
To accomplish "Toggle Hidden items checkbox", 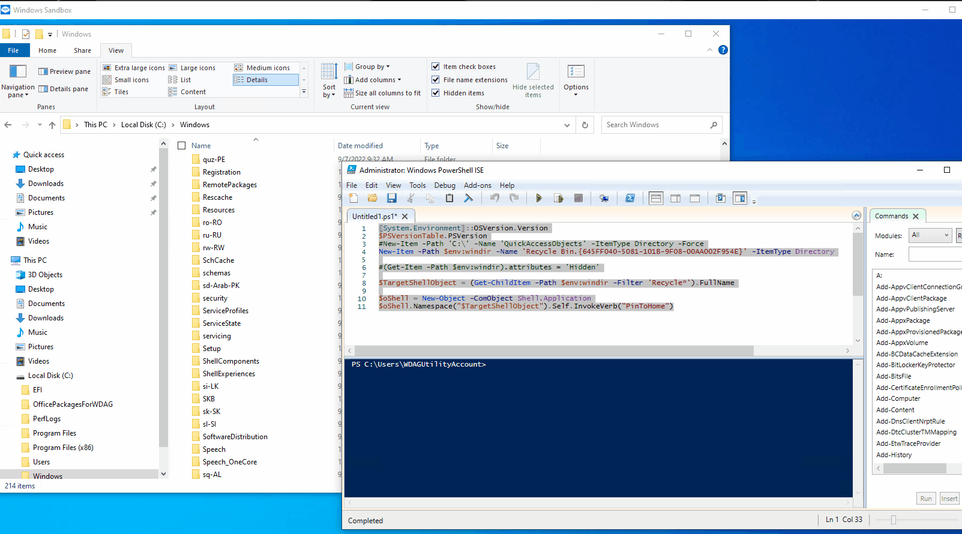I will [436, 93].
